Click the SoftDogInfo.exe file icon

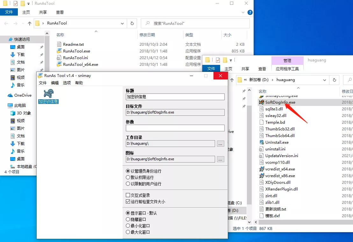[x=262, y=102]
